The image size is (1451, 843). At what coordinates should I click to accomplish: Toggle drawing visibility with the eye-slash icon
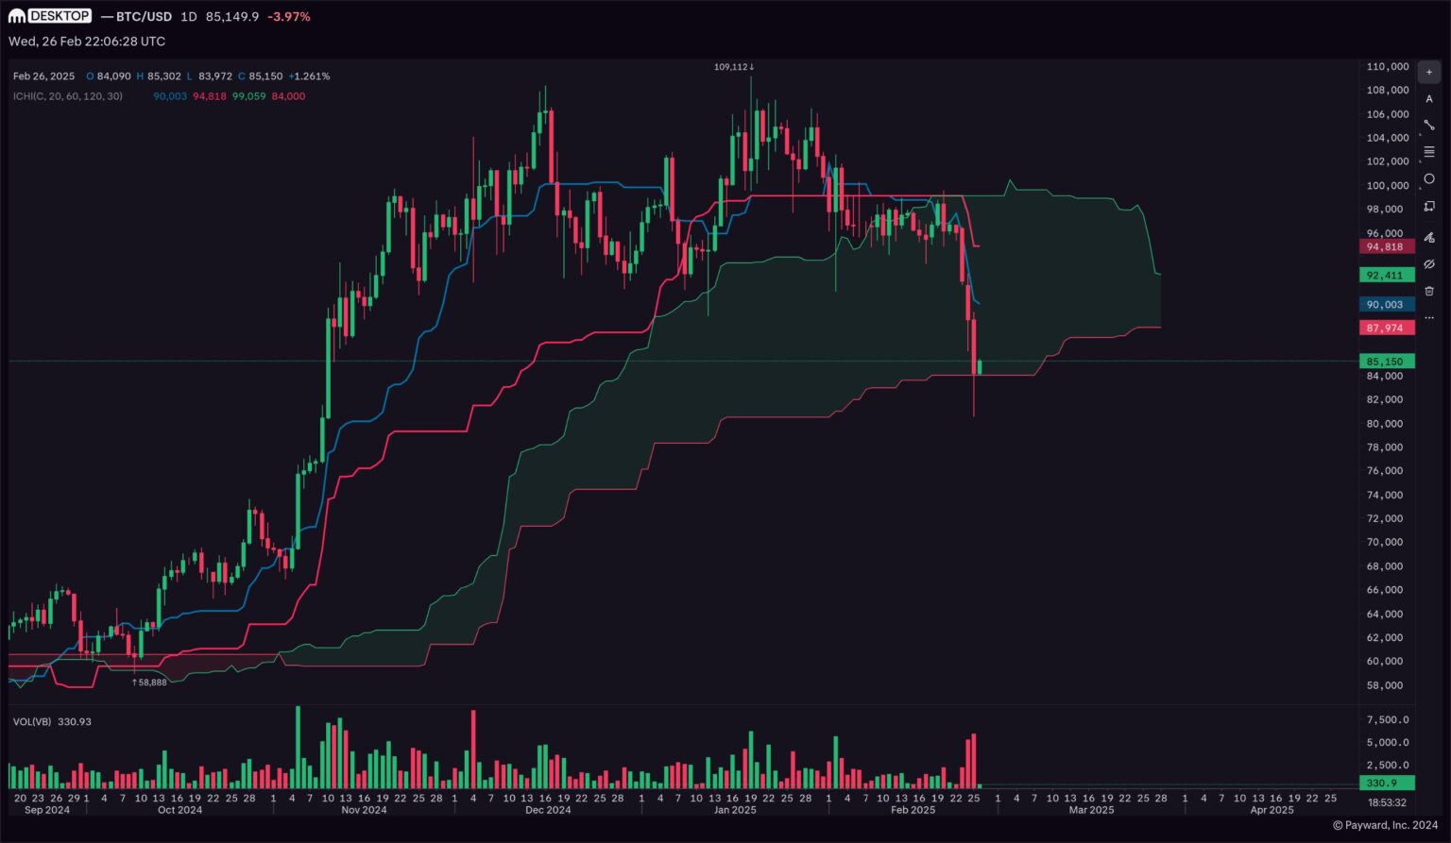tap(1429, 265)
